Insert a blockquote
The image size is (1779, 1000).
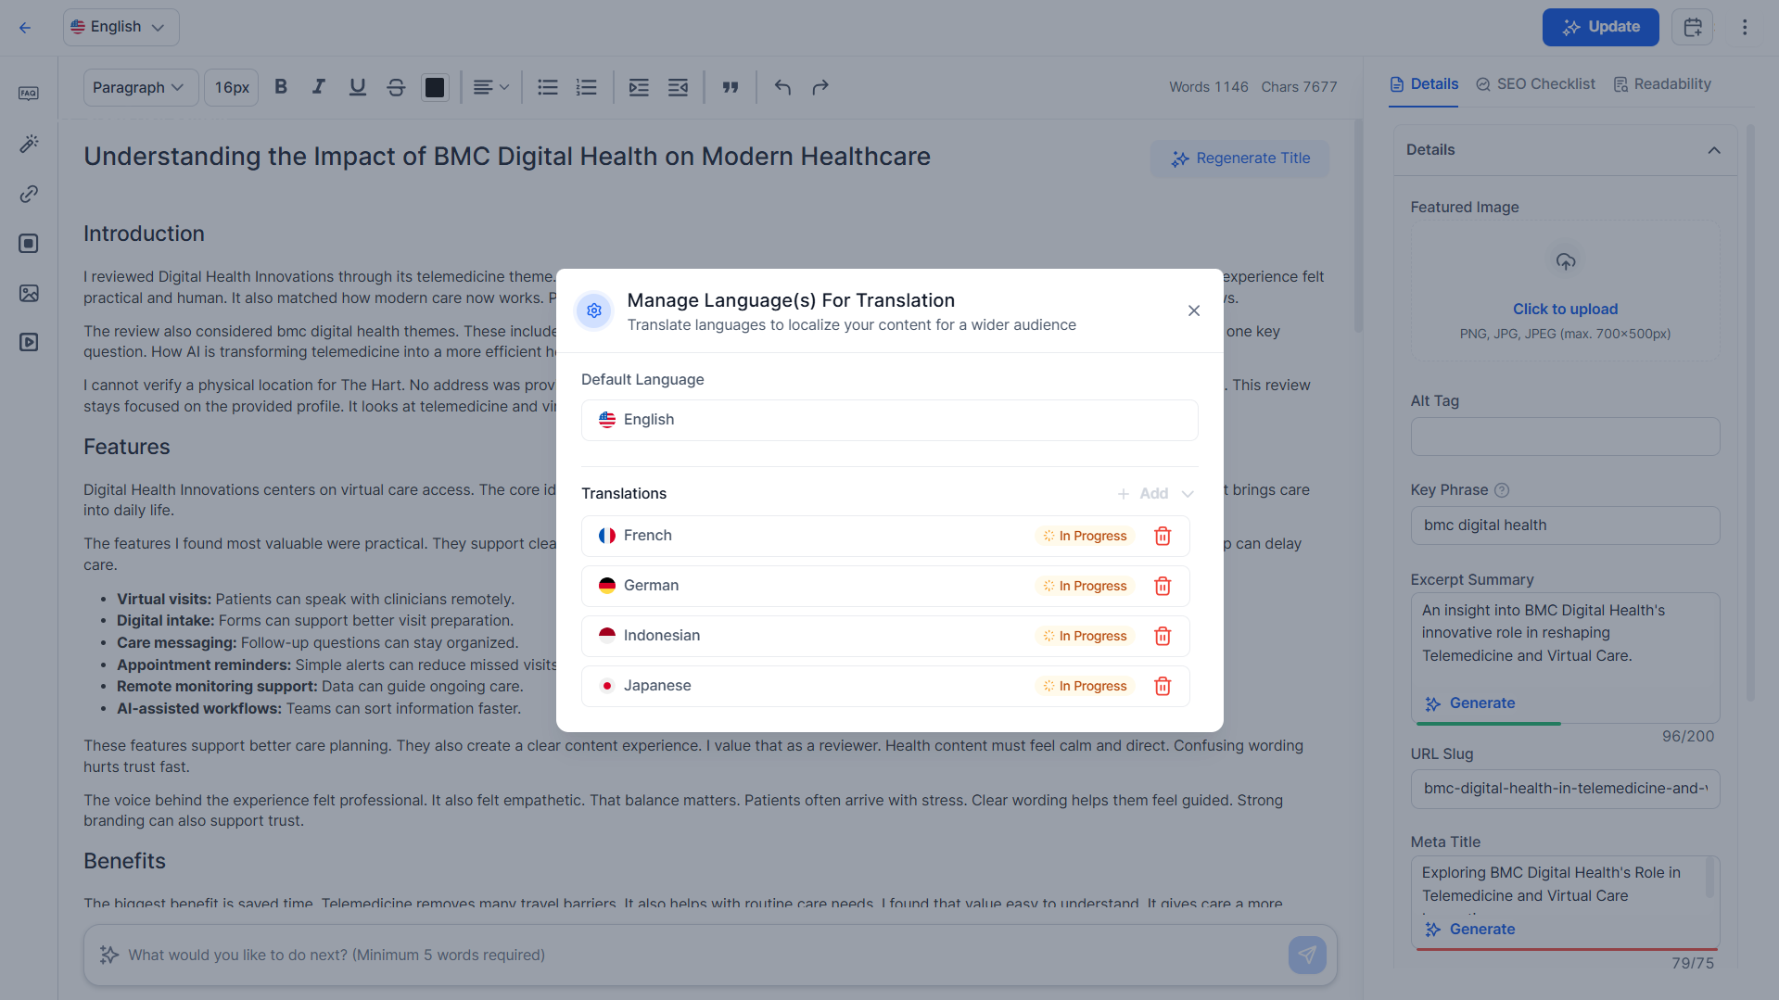[731, 87]
